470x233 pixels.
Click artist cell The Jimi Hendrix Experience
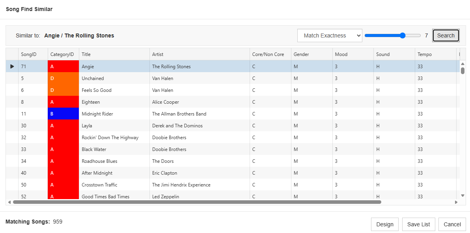(200, 185)
